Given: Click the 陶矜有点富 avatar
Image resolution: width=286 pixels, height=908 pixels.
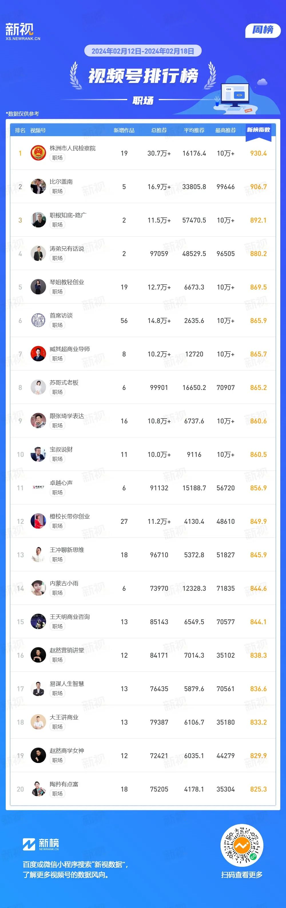Looking at the screenshot, I should point(38,789).
